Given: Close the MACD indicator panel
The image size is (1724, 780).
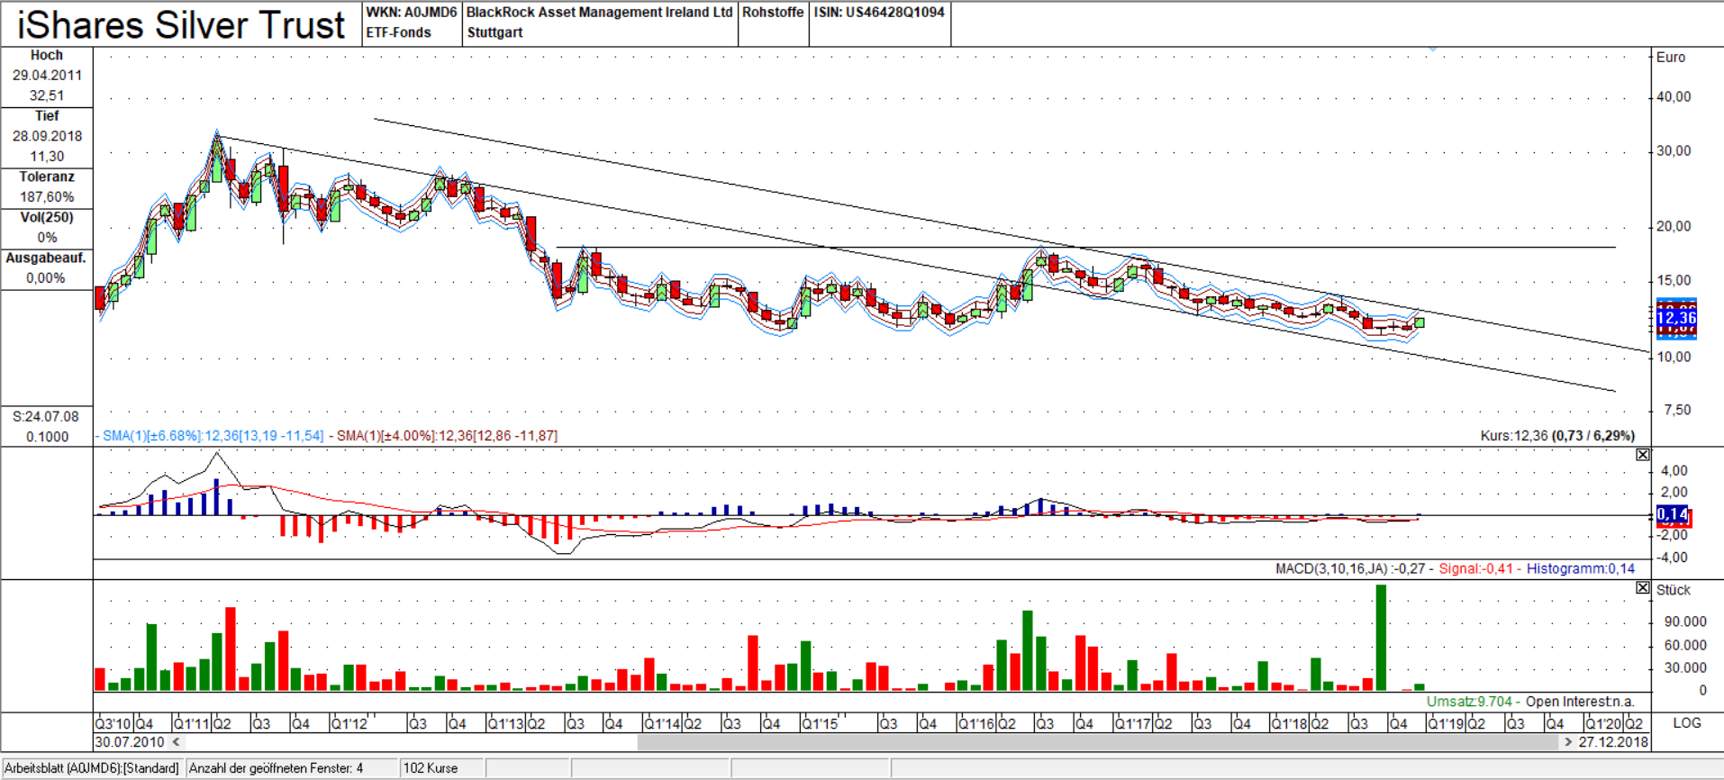Looking at the screenshot, I should pyautogui.click(x=1643, y=455).
